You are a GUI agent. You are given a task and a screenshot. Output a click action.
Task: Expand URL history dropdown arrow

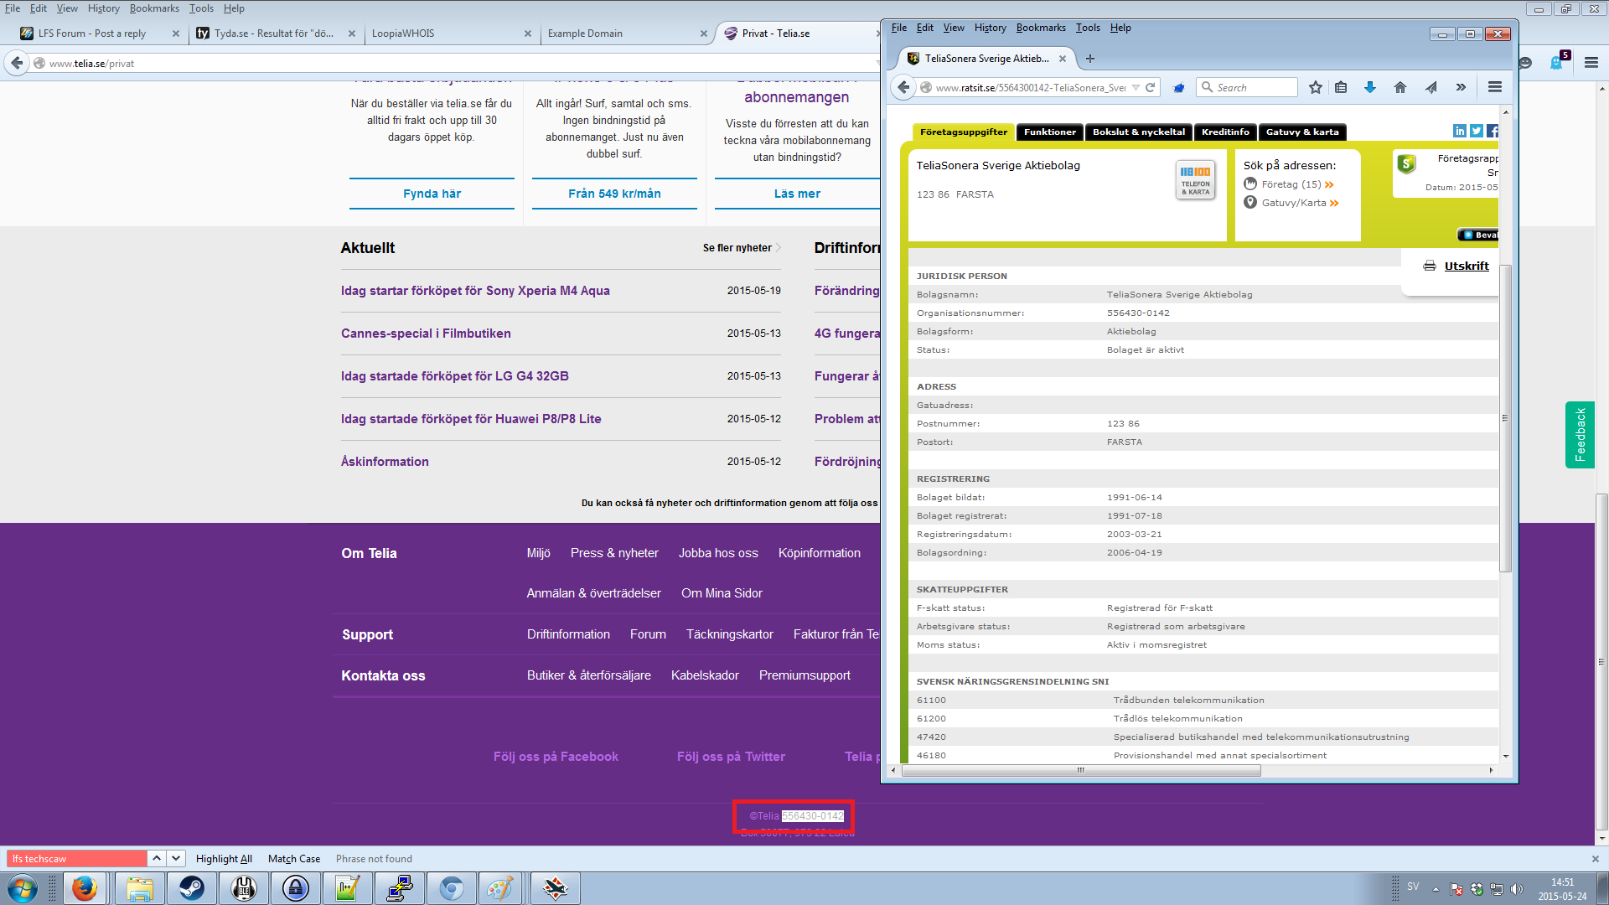1136,87
